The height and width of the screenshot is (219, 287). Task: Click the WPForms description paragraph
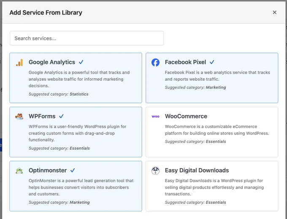tap(77, 133)
